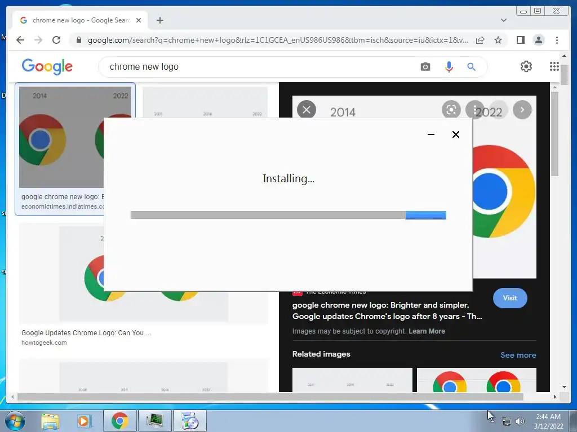Viewport: 577px width, 432px height.
Task: Bookmark this page with the star
Action: coord(498,40)
